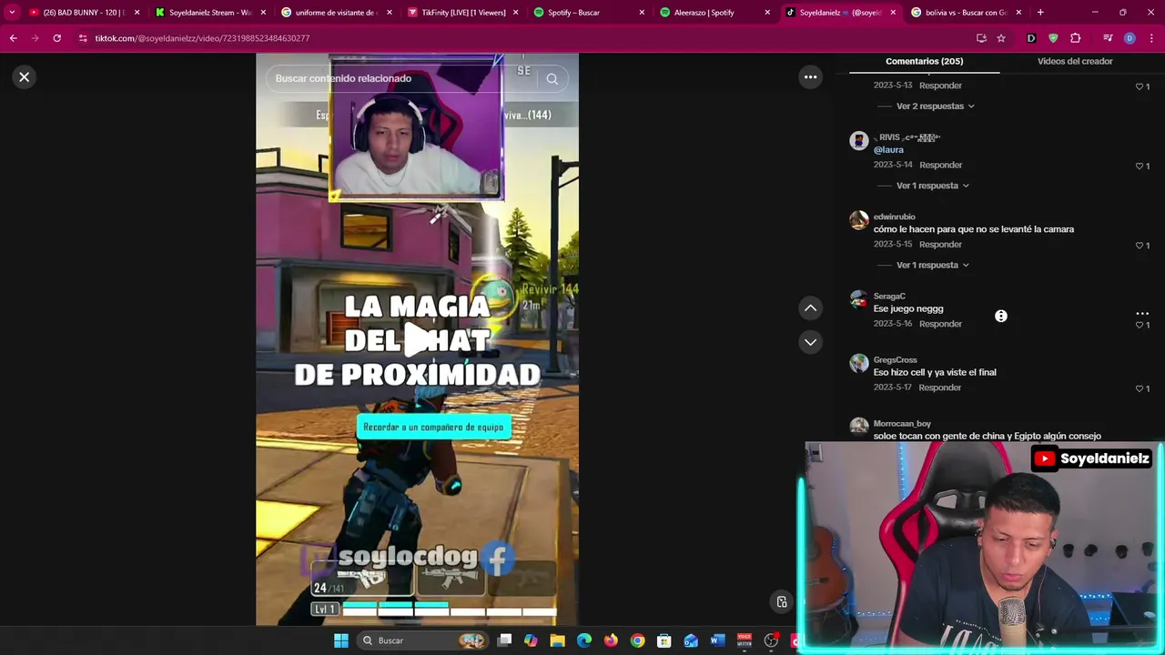
Task: Open the @laura mention link
Action: [x=888, y=150]
